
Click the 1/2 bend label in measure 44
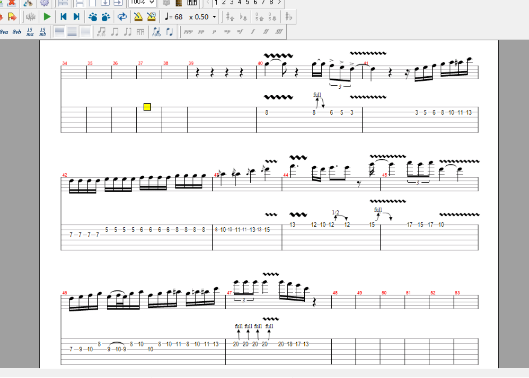[x=336, y=213]
